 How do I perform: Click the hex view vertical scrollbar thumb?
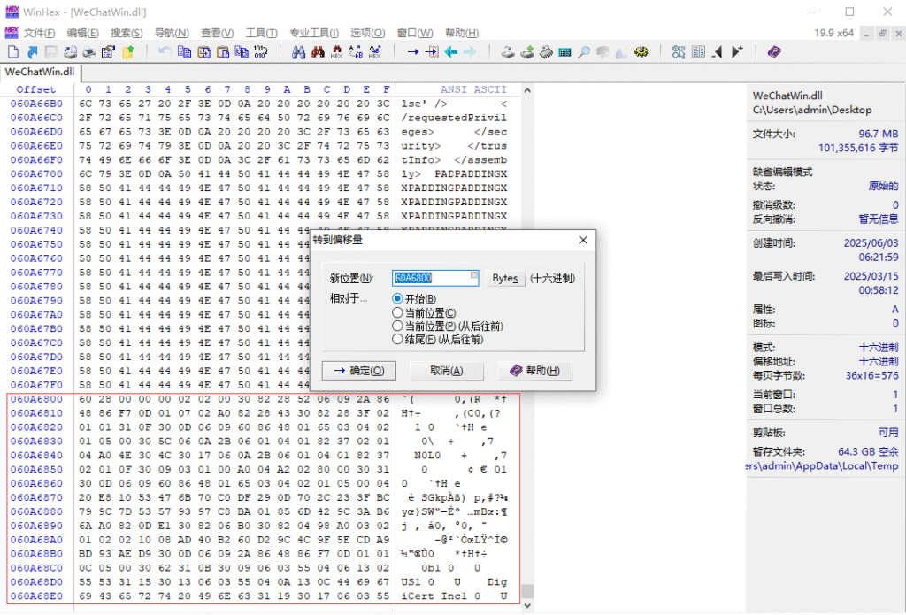click(527, 591)
